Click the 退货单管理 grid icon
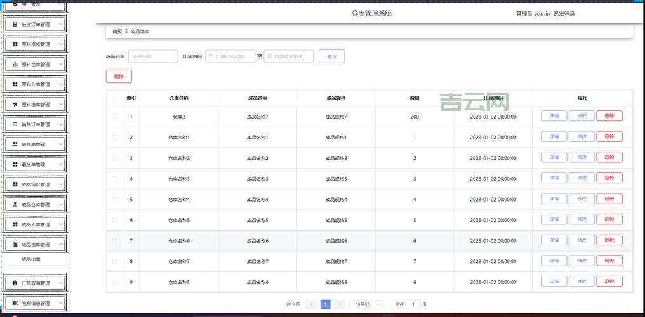The width and height of the screenshot is (645, 317). pos(15,164)
